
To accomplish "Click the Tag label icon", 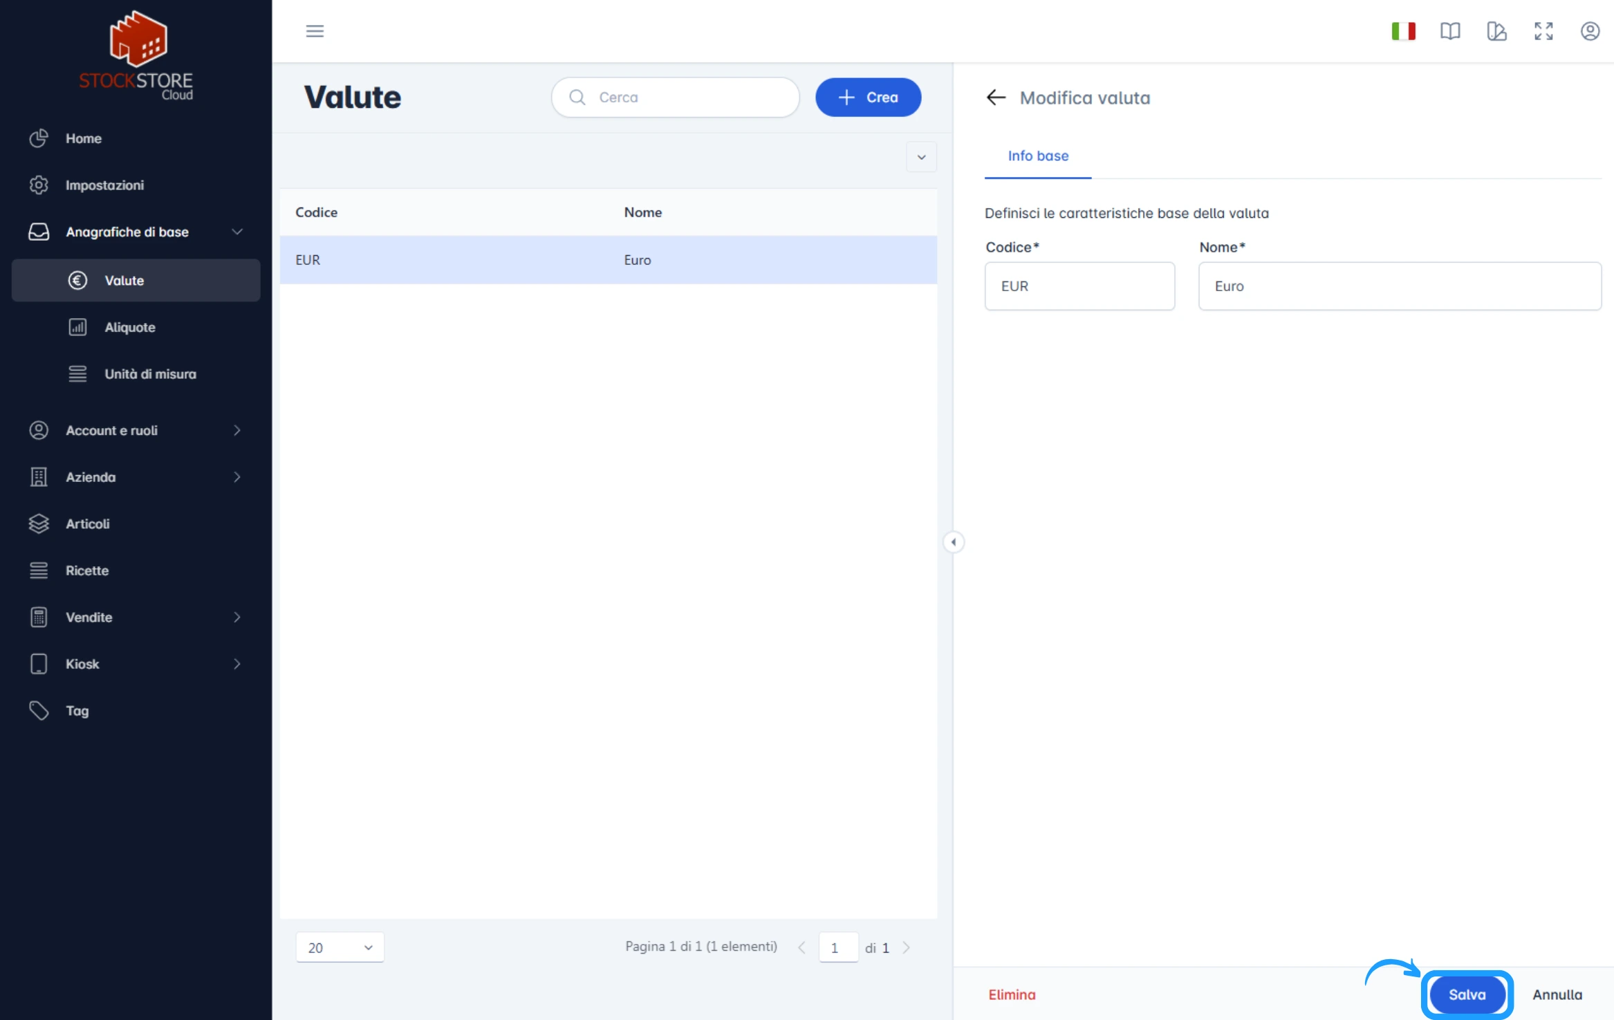I will pos(39,710).
